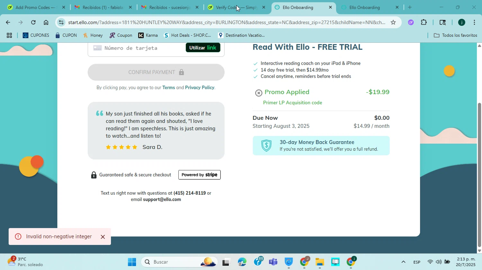Open the Extensions puzzle icon
This screenshot has height=270, width=482.
424,22
